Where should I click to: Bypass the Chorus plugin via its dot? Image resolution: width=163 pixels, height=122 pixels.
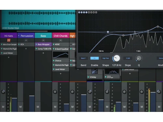click(53, 61)
